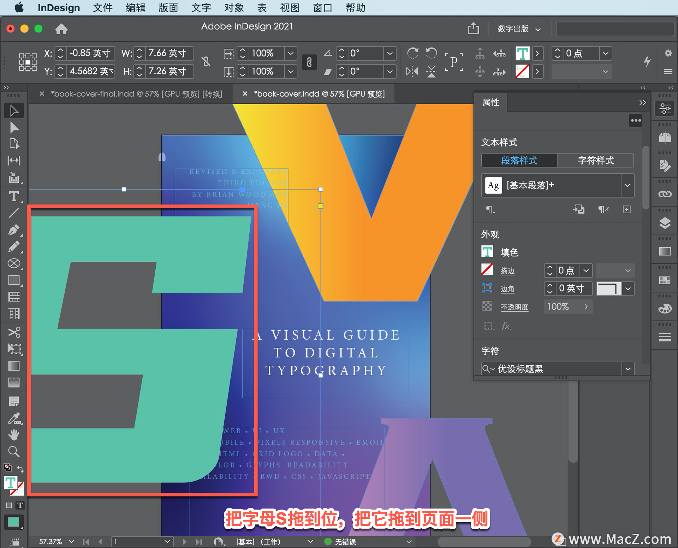Expand the paragraph style dropdown
This screenshot has height=548, width=678.
click(x=627, y=185)
